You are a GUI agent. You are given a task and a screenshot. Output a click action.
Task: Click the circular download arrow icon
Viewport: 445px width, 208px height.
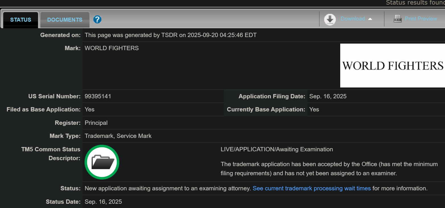click(x=330, y=19)
